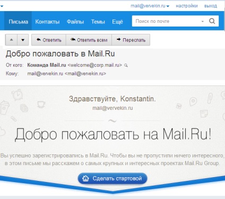Click the Сделать стартовой button
The image size is (225, 199).
tap(112, 178)
